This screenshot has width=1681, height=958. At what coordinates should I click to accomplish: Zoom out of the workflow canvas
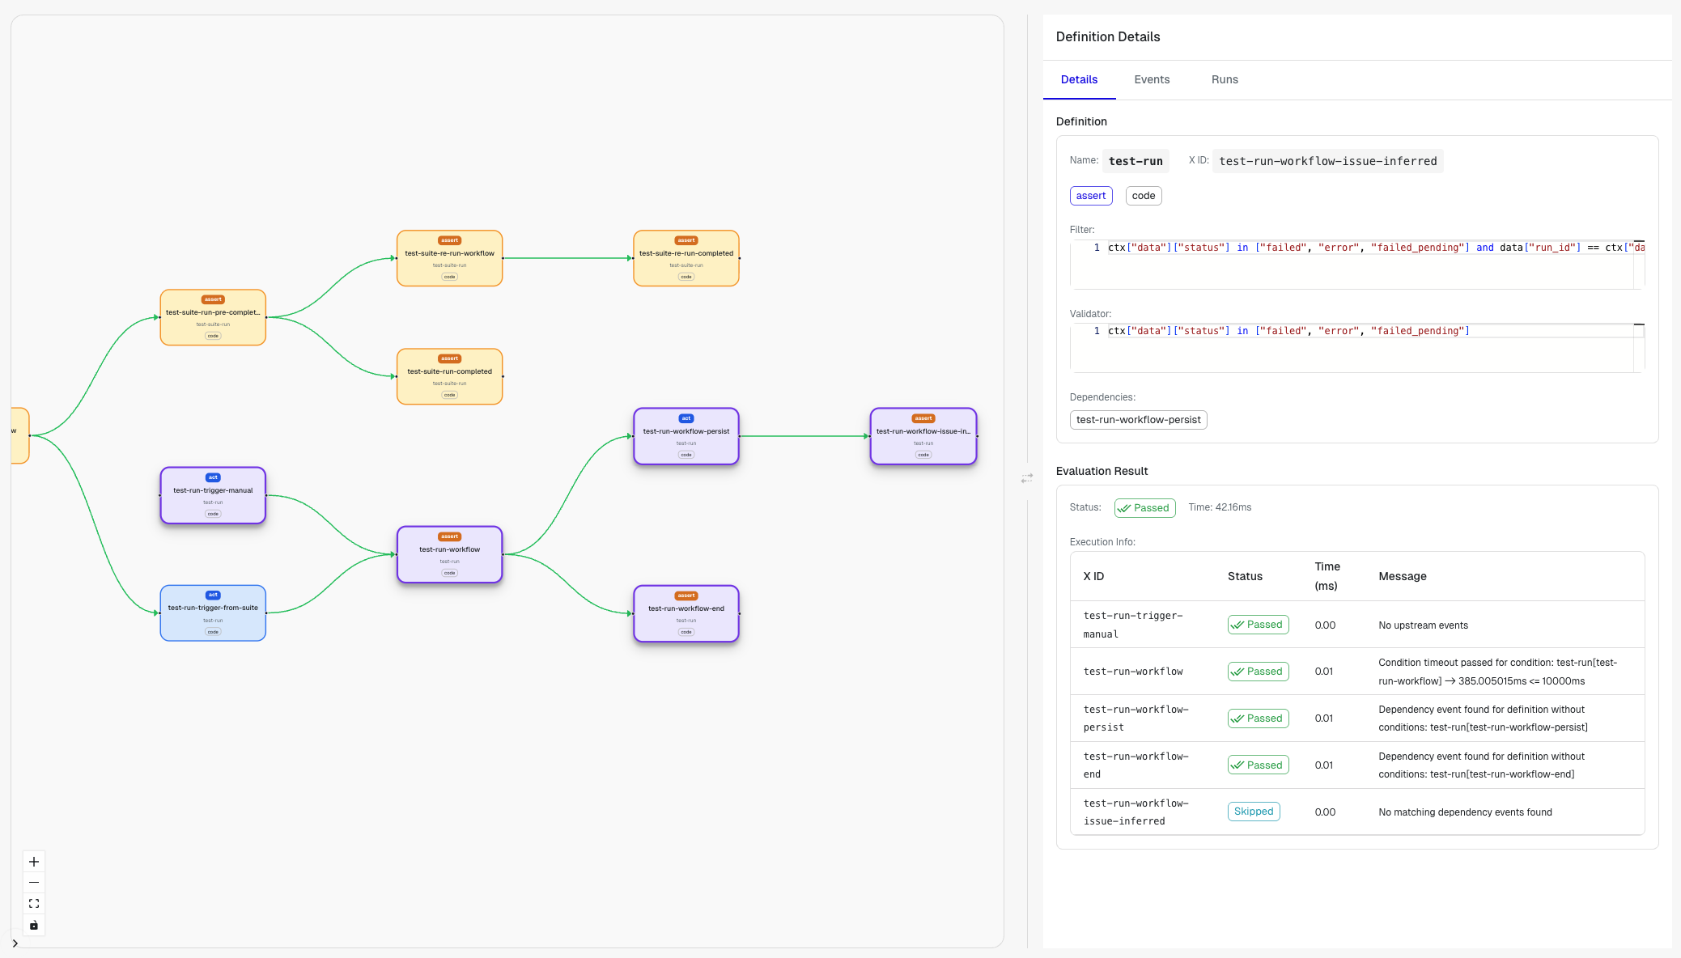pos(34,883)
